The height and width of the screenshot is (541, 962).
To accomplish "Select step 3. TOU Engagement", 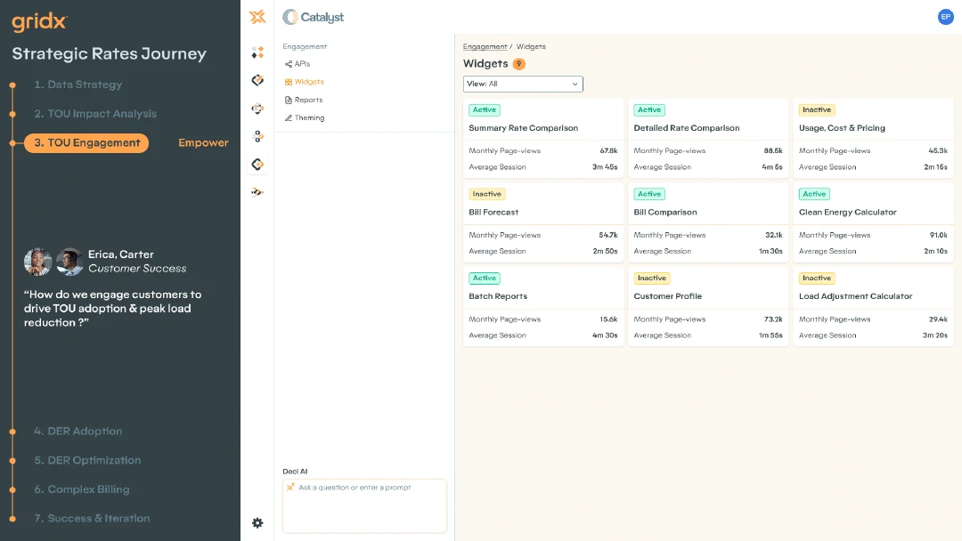I will (x=86, y=142).
